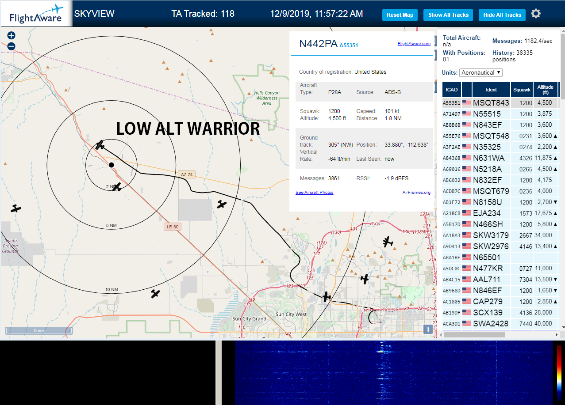
Task: Zoom out on the map
Action: 12,46
